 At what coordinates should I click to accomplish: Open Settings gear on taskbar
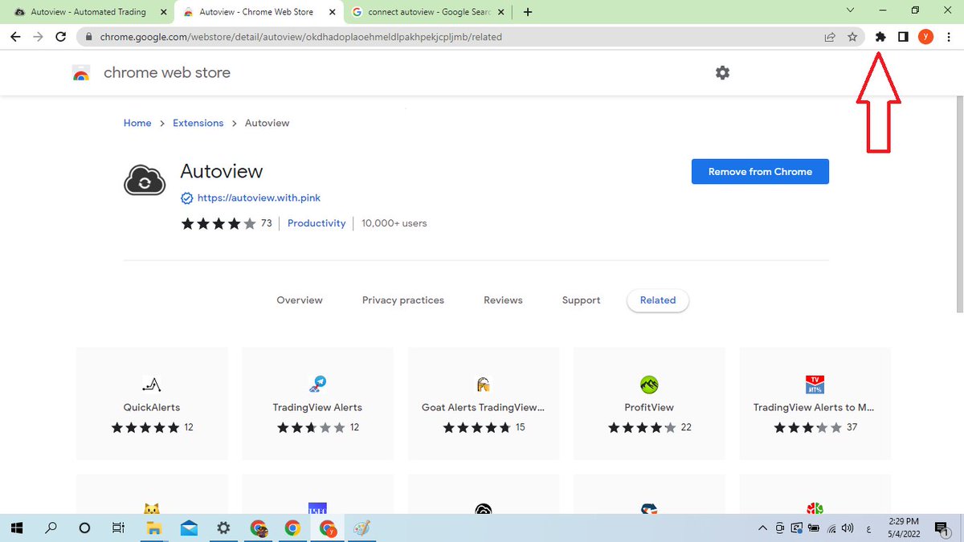pos(223,528)
